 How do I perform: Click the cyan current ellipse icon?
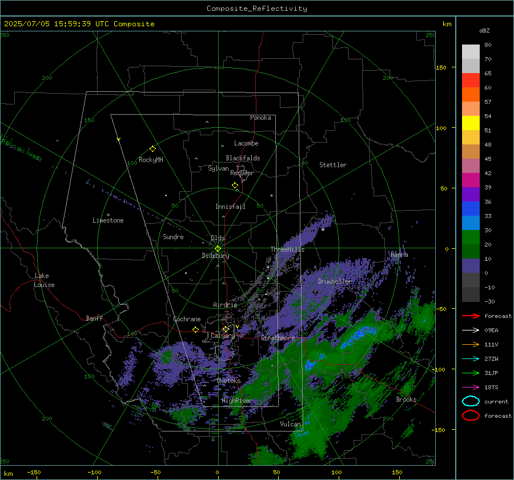point(471,401)
